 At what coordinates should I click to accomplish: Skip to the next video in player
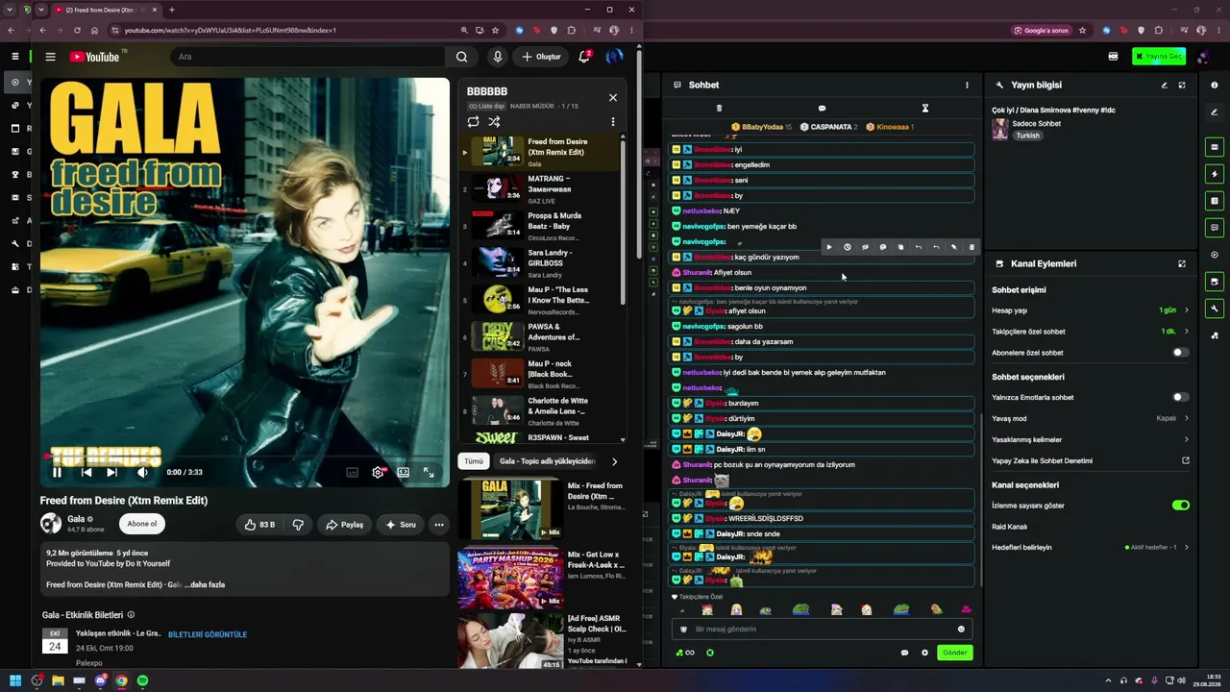coord(111,472)
